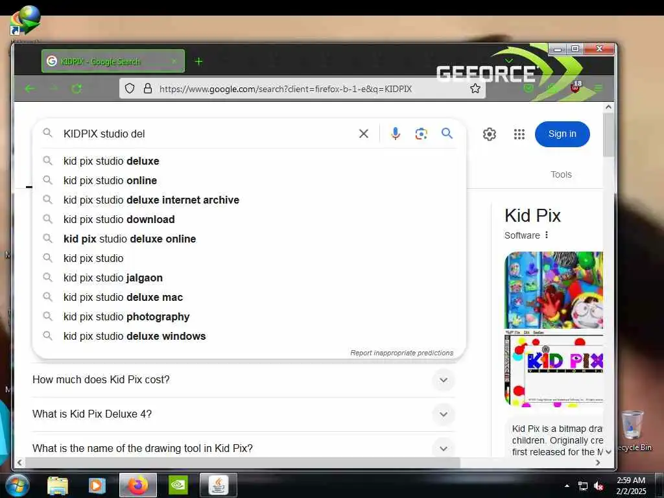
Task: Search by image with the Lens icon
Action: [421, 134]
